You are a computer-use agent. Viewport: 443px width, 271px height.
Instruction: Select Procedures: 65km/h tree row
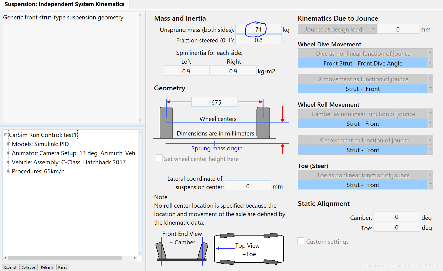click(x=38, y=171)
